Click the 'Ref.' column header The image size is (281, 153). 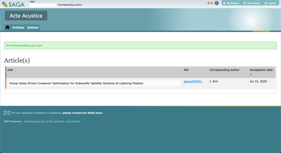(x=186, y=70)
